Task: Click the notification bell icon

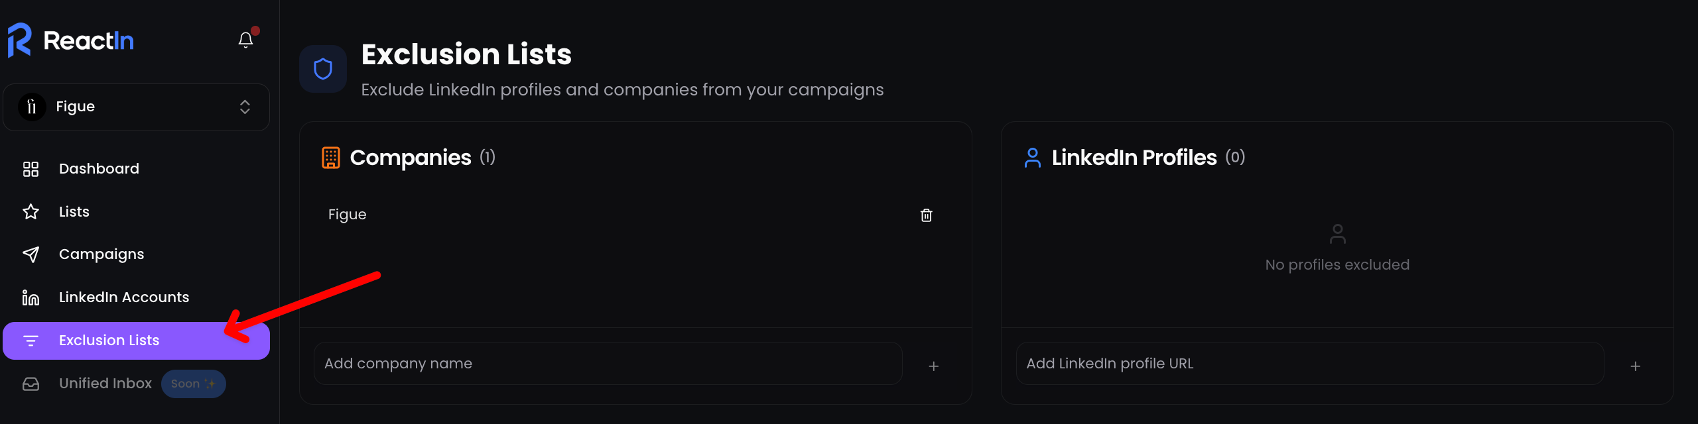Action: point(245,40)
